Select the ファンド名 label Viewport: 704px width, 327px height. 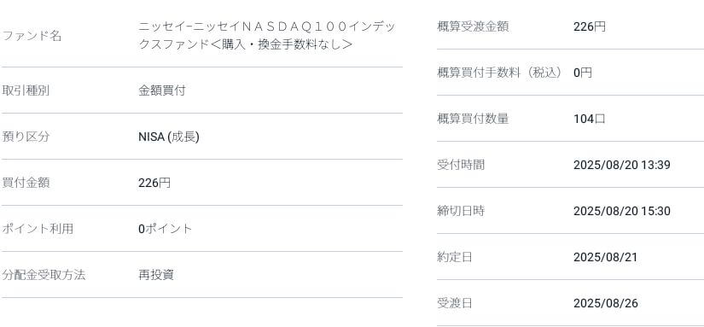pyautogui.click(x=32, y=36)
